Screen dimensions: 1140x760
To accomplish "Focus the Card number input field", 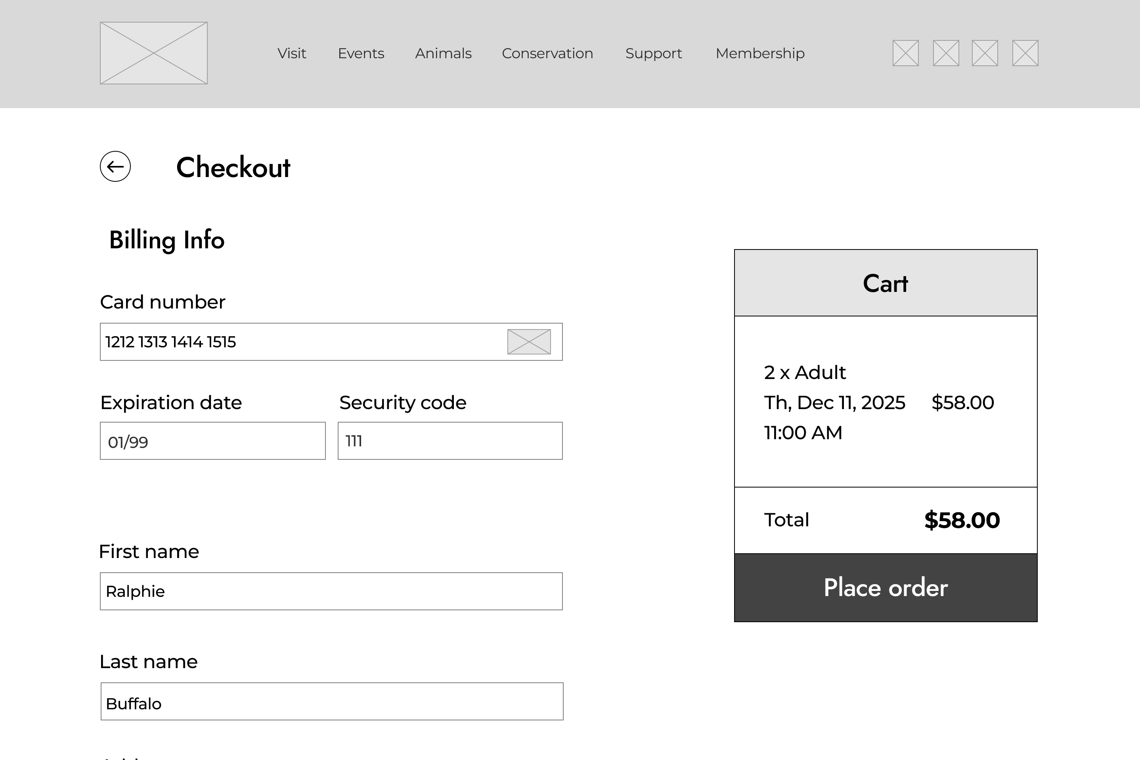I will (x=331, y=342).
